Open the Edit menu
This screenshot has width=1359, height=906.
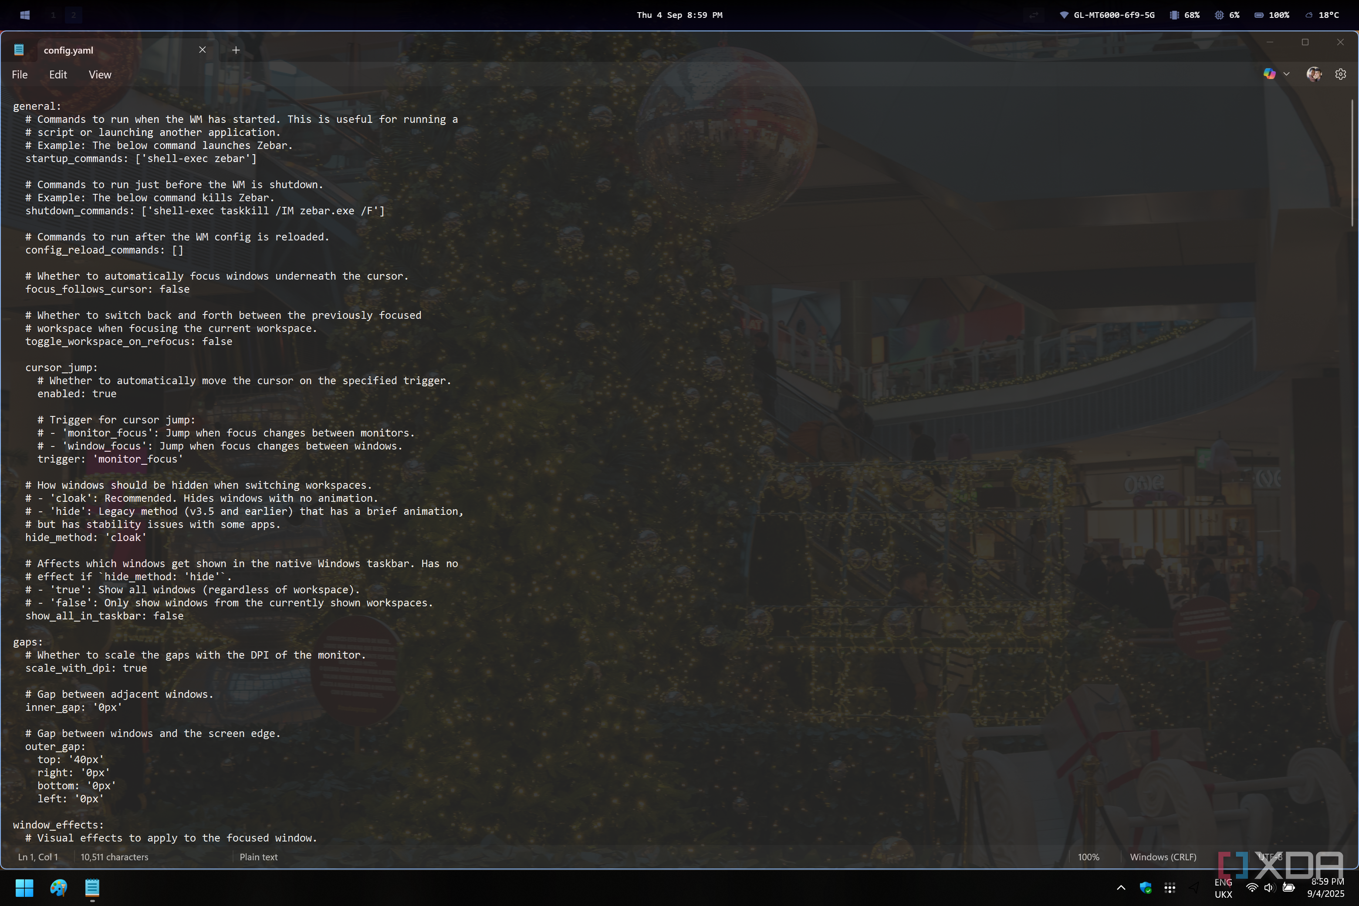pyautogui.click(x=58, y=74)
